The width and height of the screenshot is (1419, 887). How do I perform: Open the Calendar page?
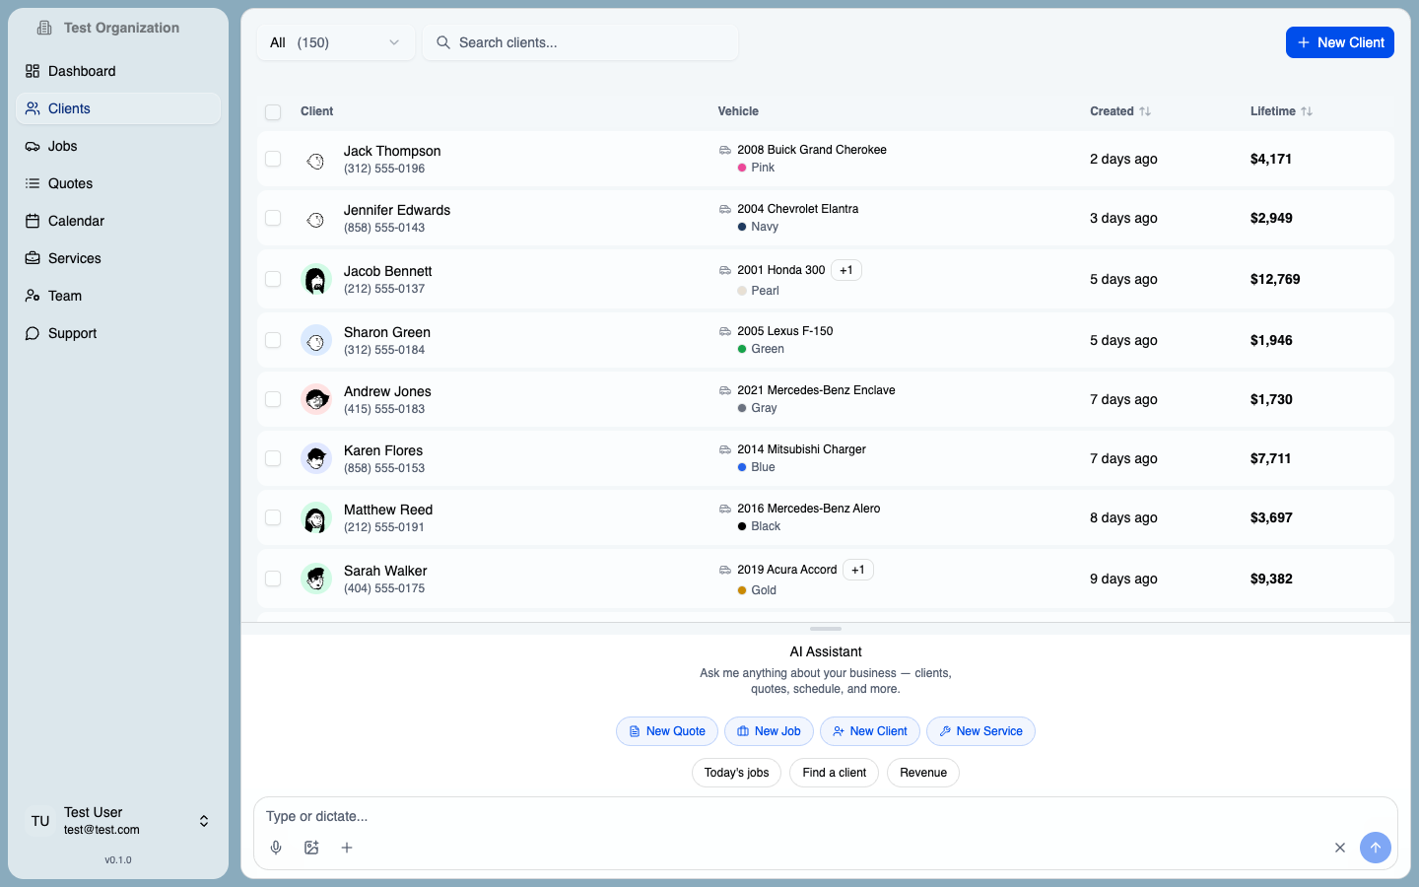[118, 221]
